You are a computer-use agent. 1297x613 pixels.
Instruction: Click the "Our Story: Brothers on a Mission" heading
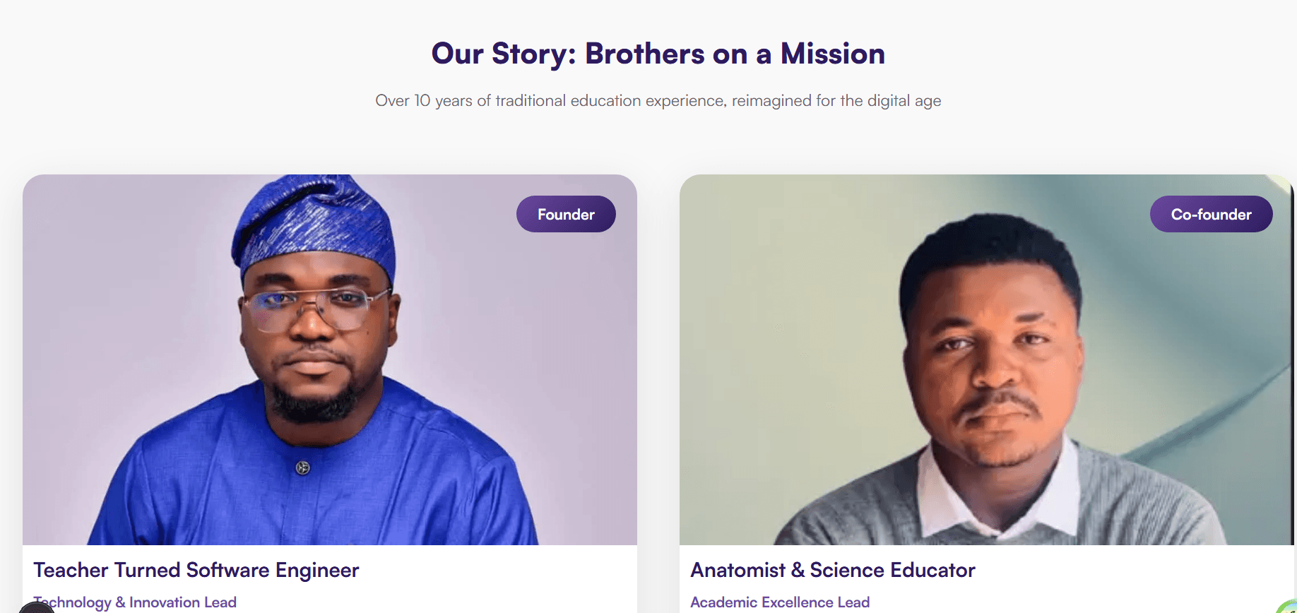click(658, 54)
